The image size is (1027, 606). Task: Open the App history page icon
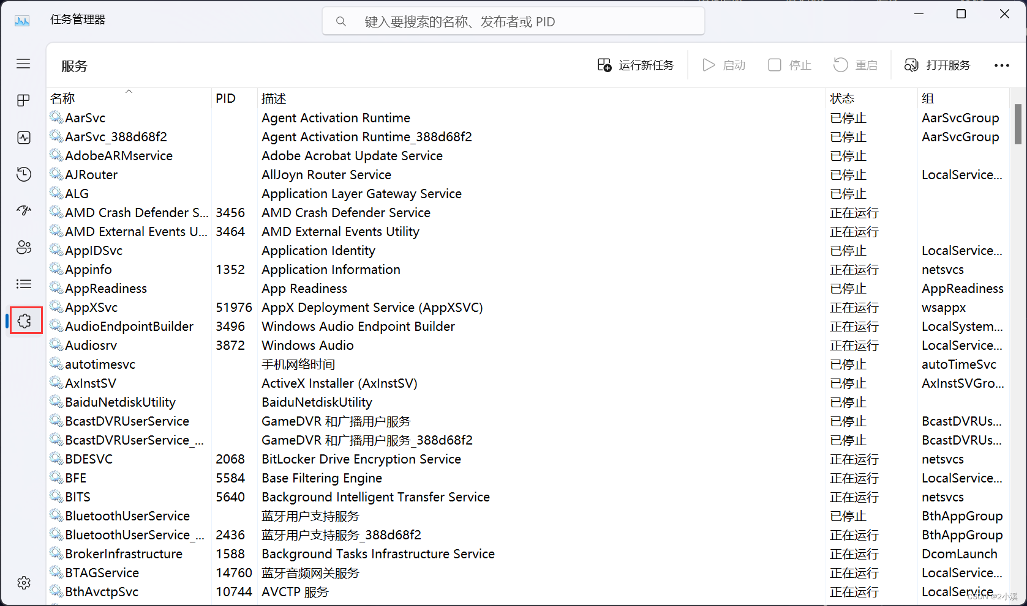point(23,174)
